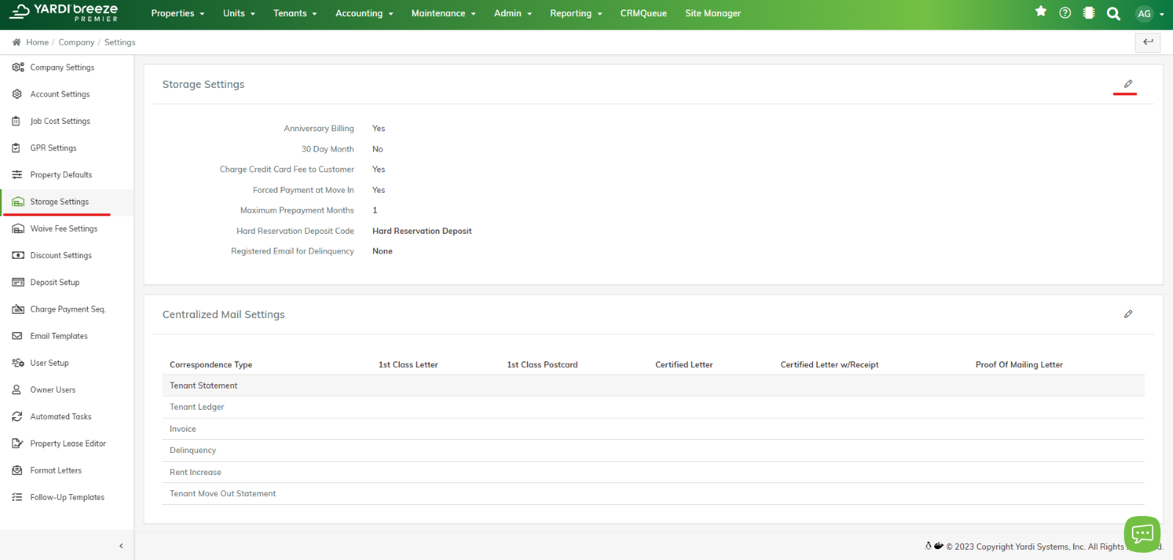Click the help question mark icon
Screen dimensions: 1173x560
(x=1065, y=13)
